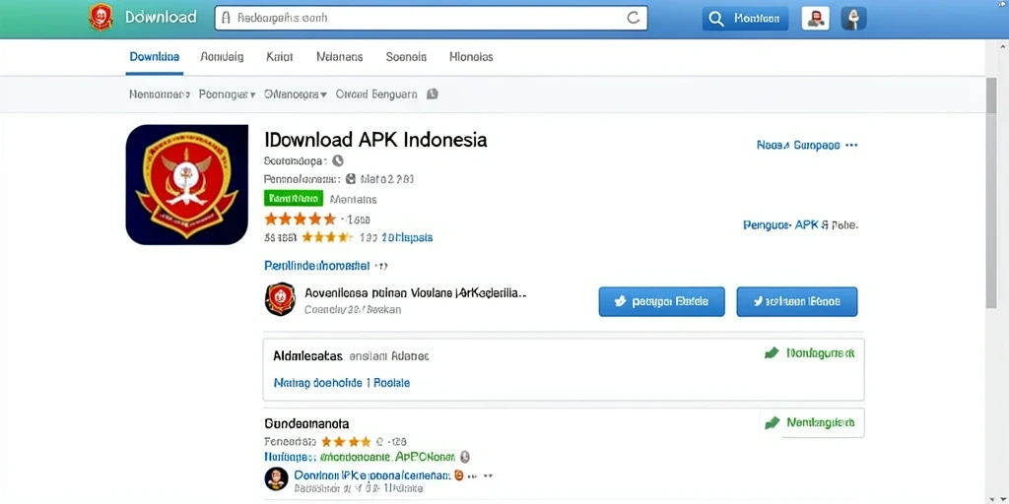Click the Aldmlesatas section heading
Screen dimensions: 1009x504
click(x=307, y=355)
